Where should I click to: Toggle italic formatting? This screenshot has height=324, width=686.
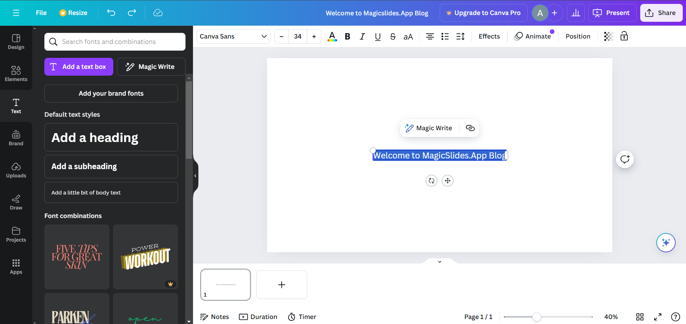point(362,36)
